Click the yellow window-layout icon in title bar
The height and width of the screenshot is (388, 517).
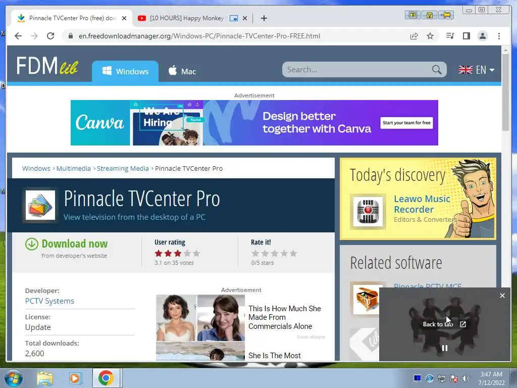tap(412, 15)
